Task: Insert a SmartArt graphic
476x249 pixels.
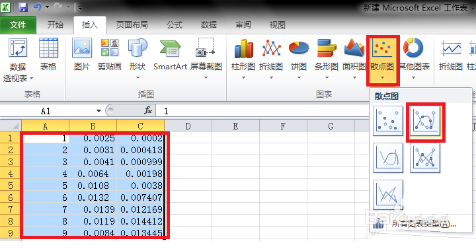Action: [170, 54]
